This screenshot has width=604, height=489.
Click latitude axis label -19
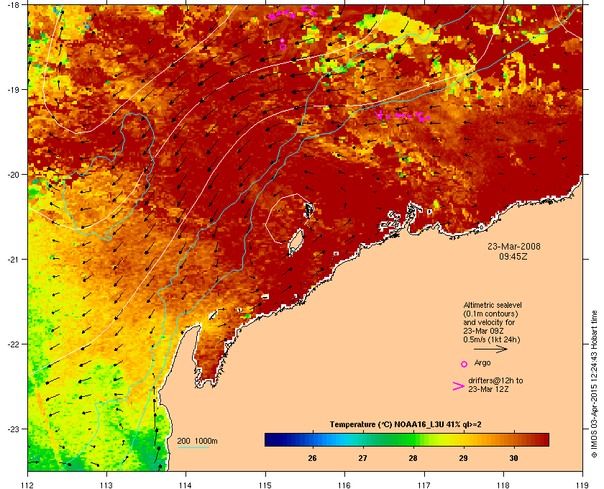[13, 89]
